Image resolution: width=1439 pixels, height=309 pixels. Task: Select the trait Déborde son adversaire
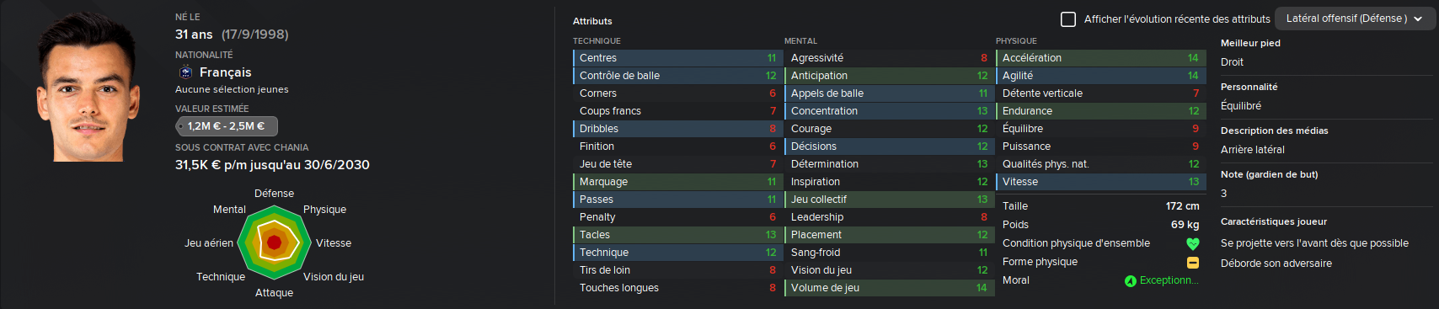(1276, 264)
